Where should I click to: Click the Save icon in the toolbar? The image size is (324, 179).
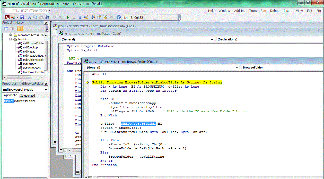(22, 17)
